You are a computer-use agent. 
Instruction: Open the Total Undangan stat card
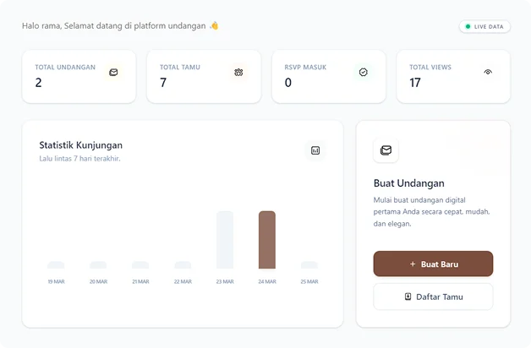[x=79, y=77]
